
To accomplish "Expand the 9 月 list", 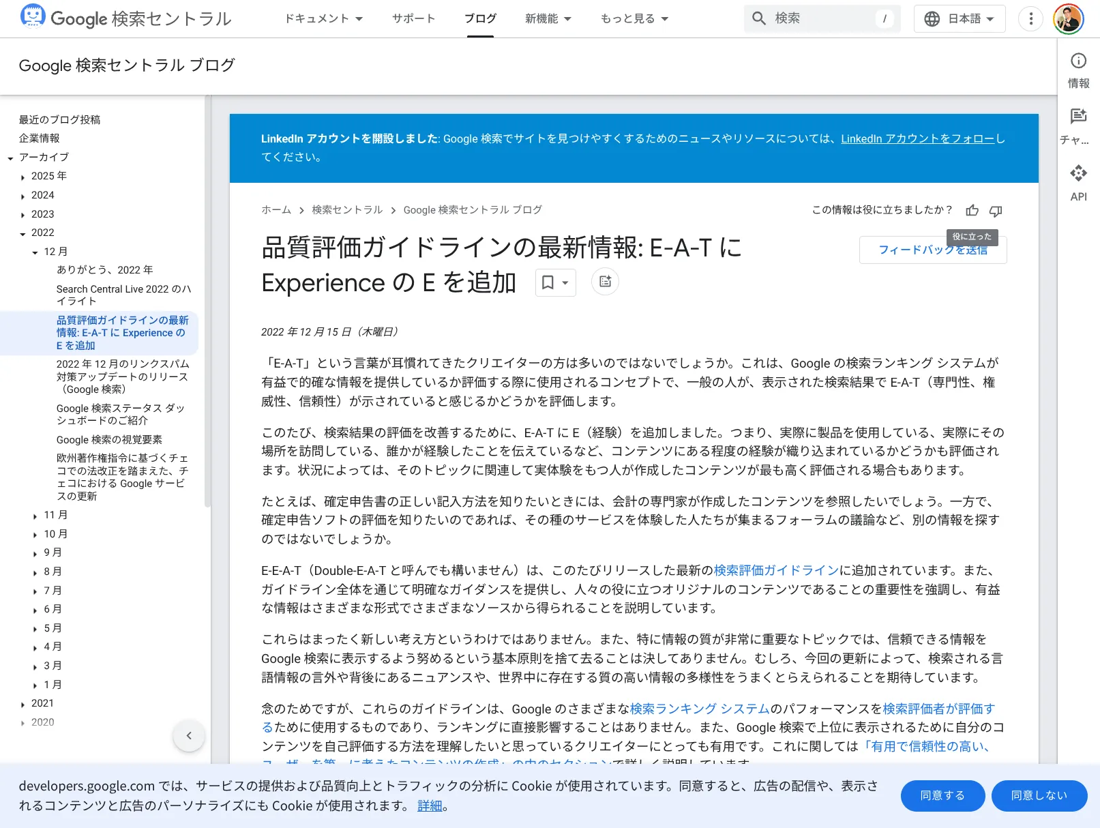I will tap(35, 553).
